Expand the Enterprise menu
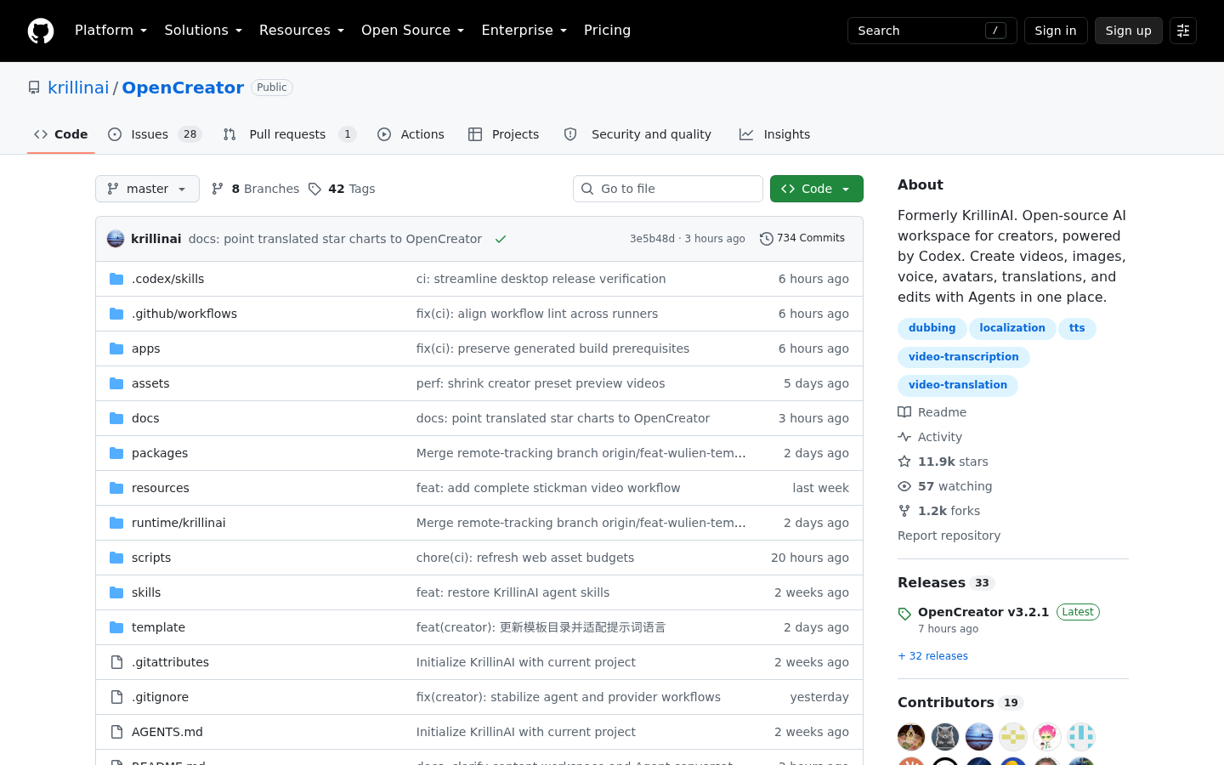1224x765 pixels. pos(524,31)
